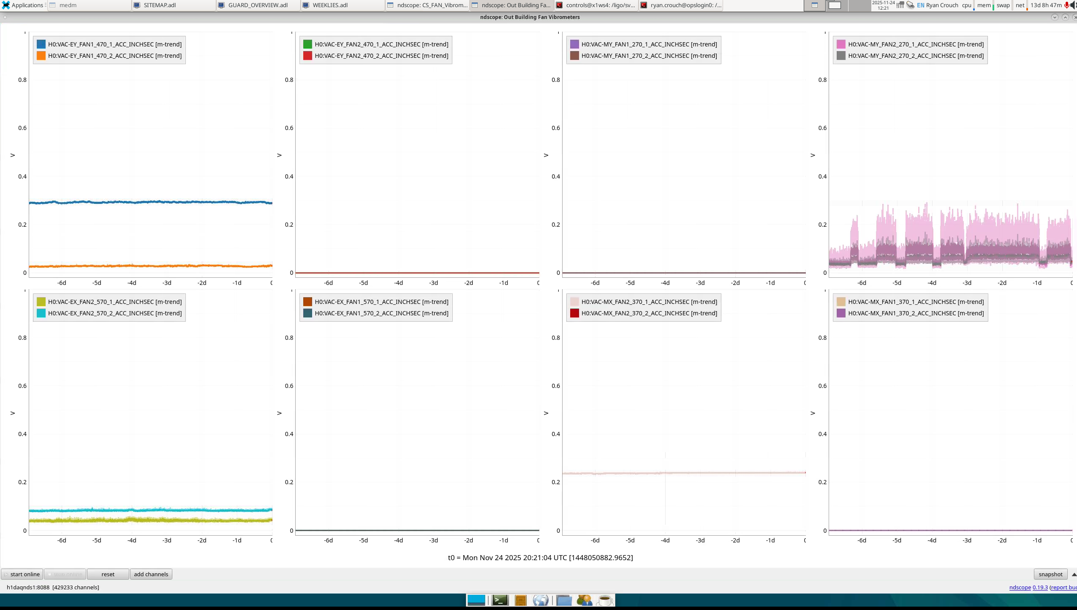Click the snapshot button
1077x610 pixels.
(1050, 574)
